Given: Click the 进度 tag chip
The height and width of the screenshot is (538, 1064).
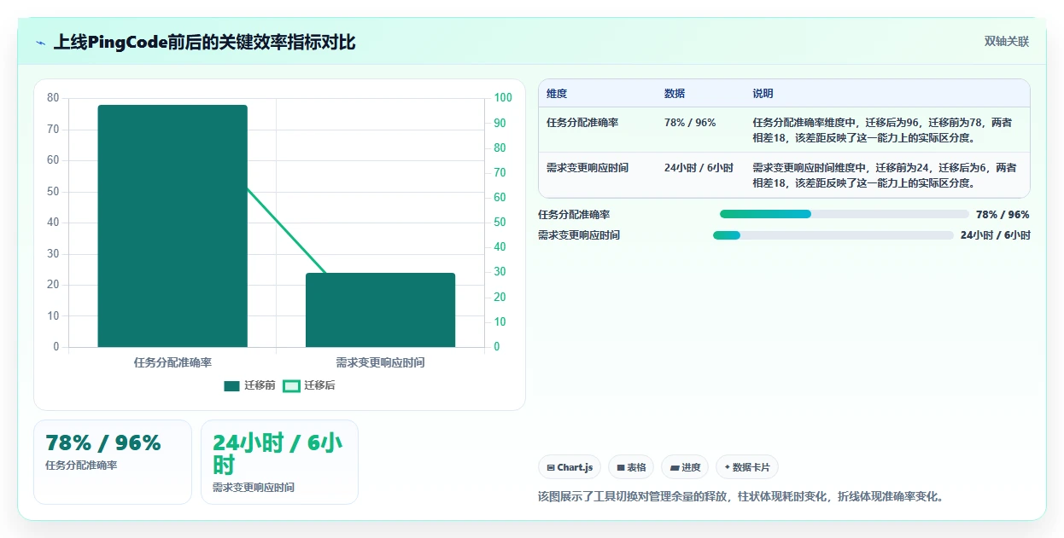Looking at the screenshot, I should point(685,467).
